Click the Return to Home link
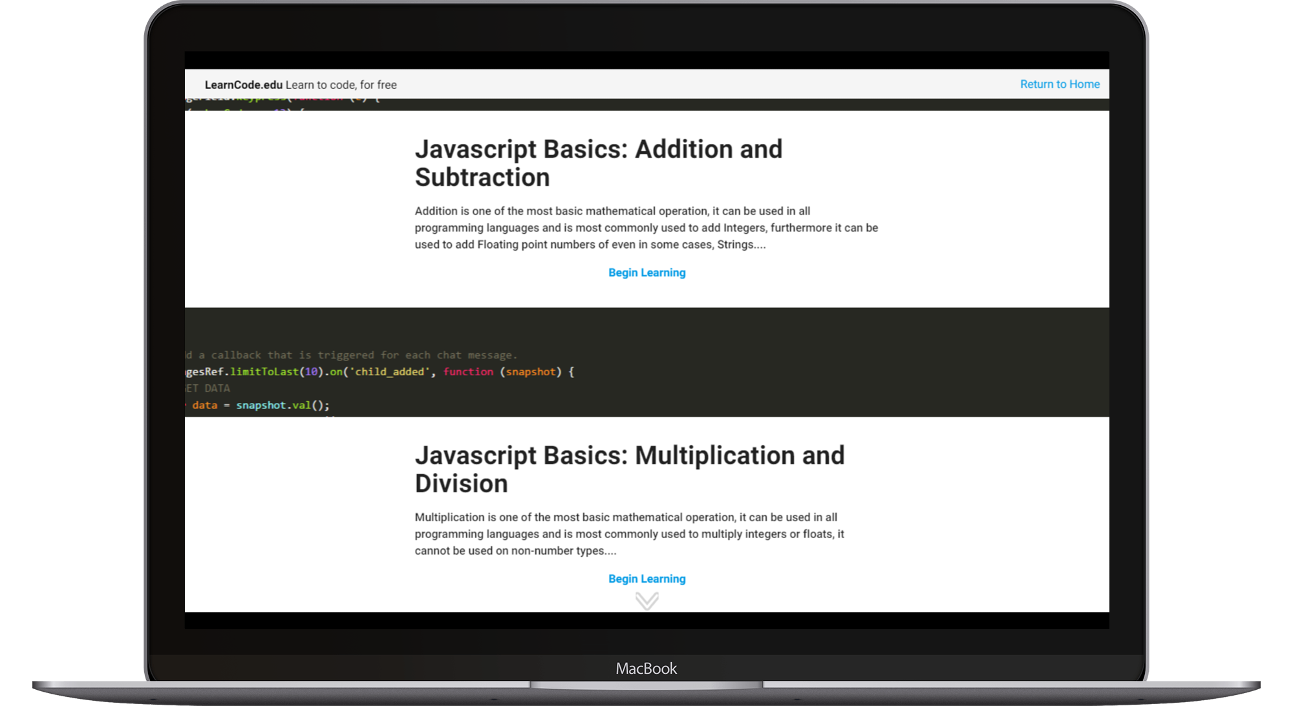This screenshot has width=1293, height=706. tap(1059, 84)
